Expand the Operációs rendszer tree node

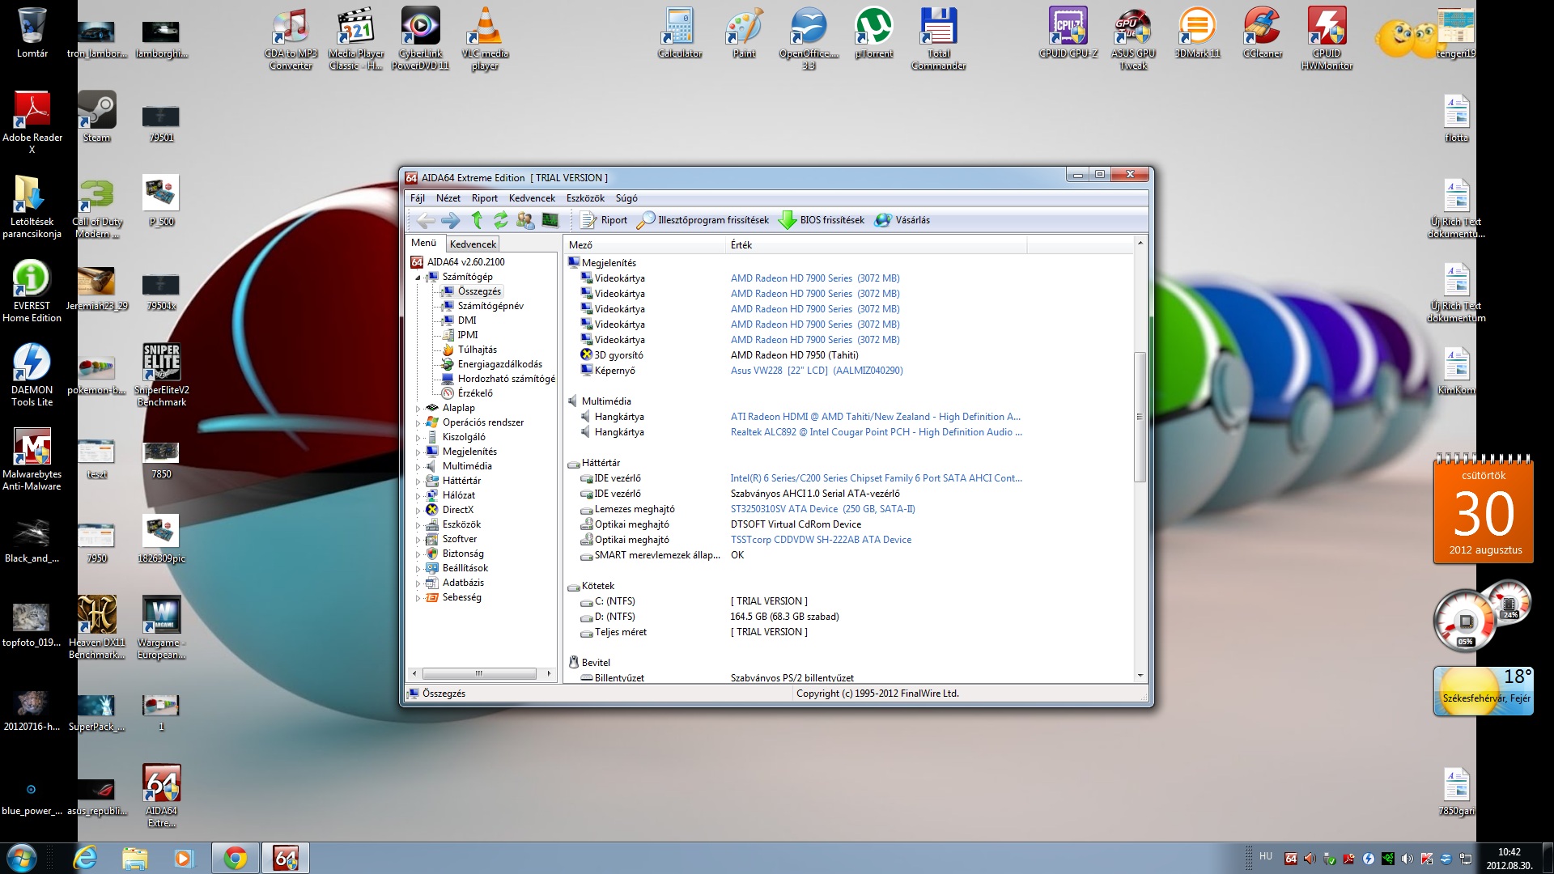(x=418, y=423)
